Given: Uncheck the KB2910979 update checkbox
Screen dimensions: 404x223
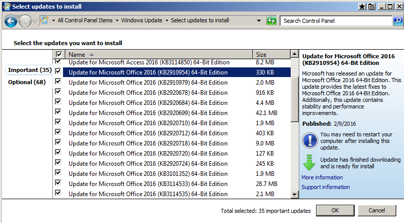Looking at the screenshot, I should [58, 81].
